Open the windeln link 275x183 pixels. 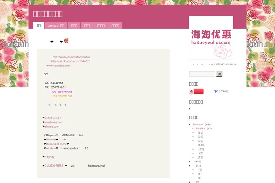51,148
